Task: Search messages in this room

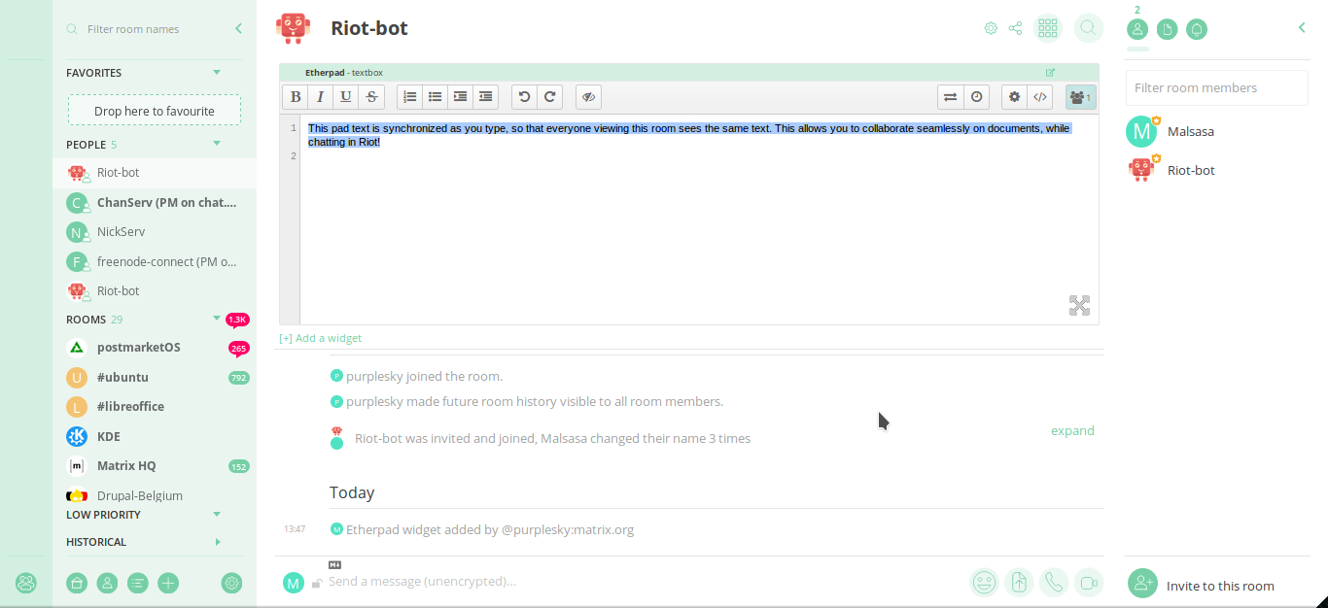Action: coord(1089,28)
